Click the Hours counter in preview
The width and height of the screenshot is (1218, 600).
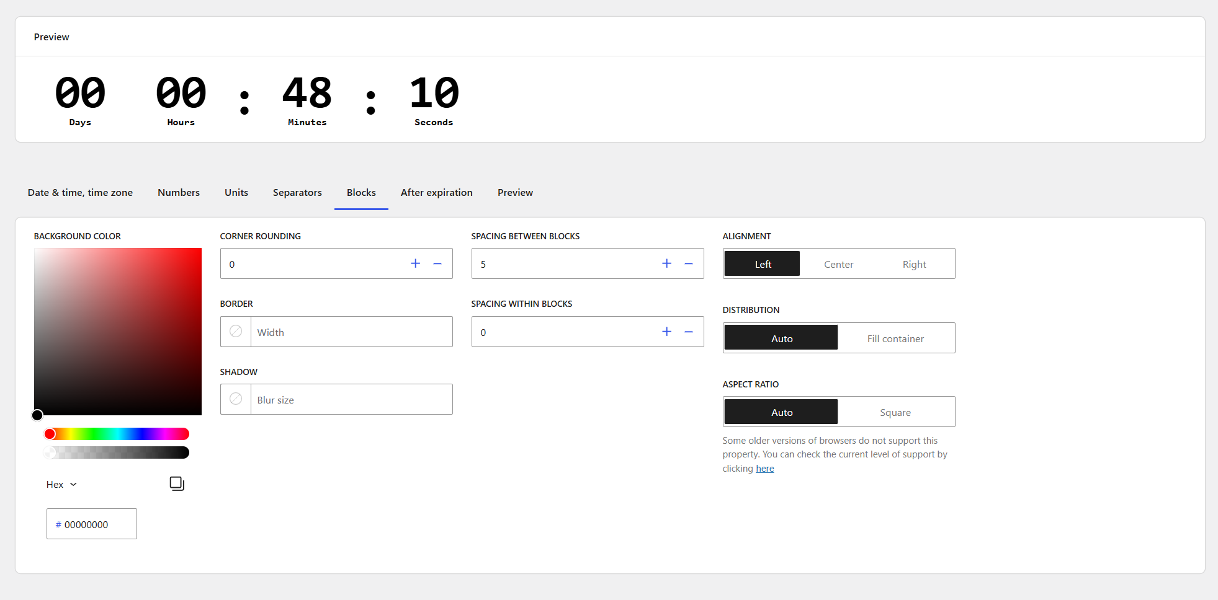[181, 100]
